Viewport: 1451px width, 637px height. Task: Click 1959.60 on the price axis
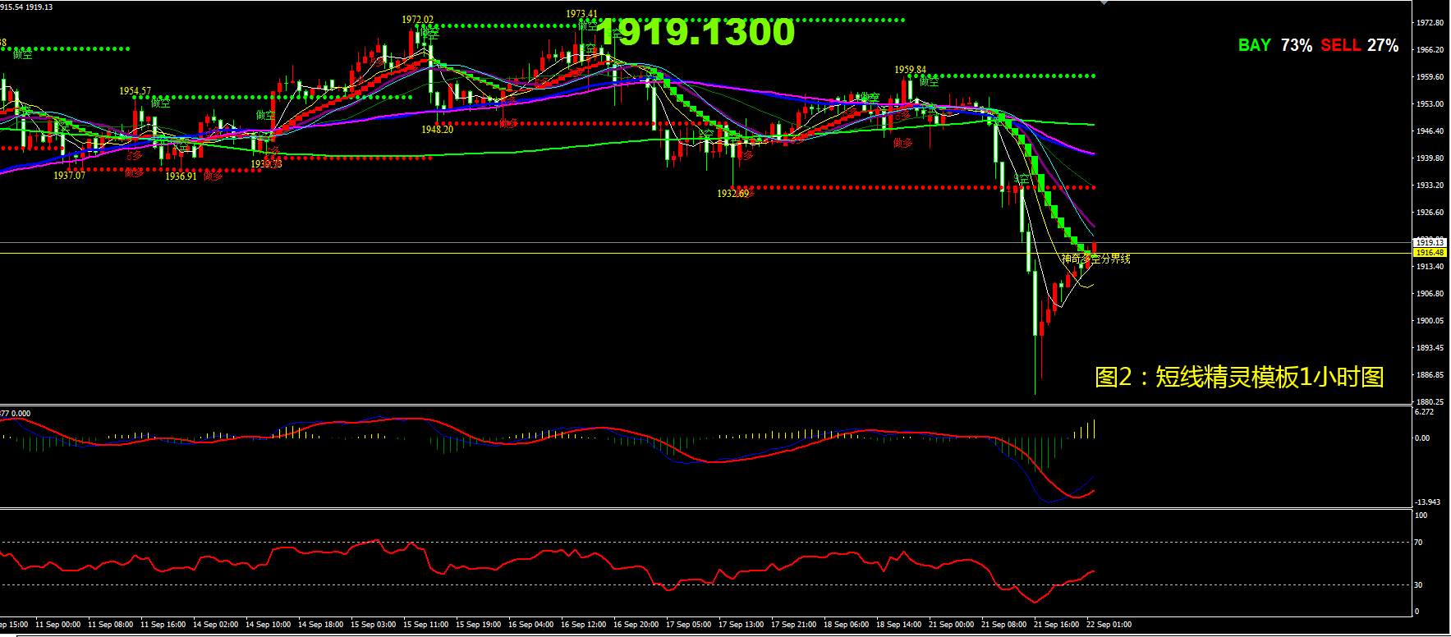click(x=1430, y=77)
